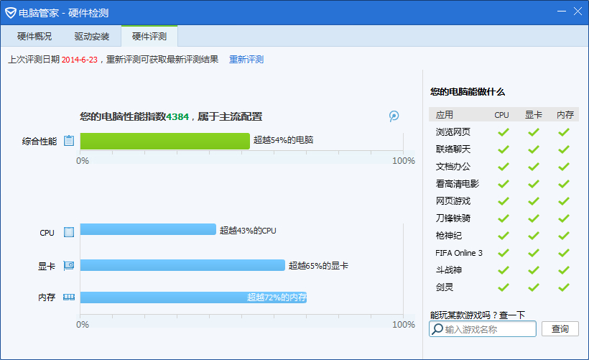Open the 驱动安装 tab
Image resolution: width=589 pixels, height=360 pixels.
coord(92,37)
